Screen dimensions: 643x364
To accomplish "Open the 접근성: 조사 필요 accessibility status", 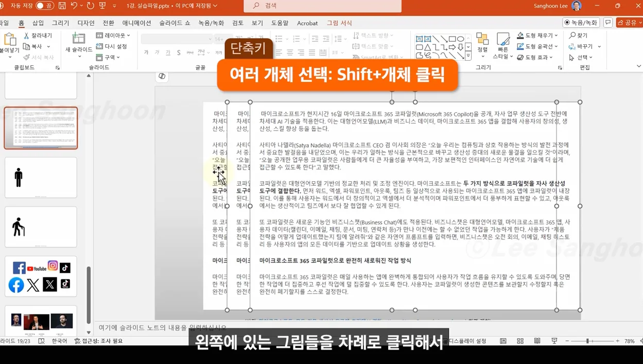I will click(98, 341).
